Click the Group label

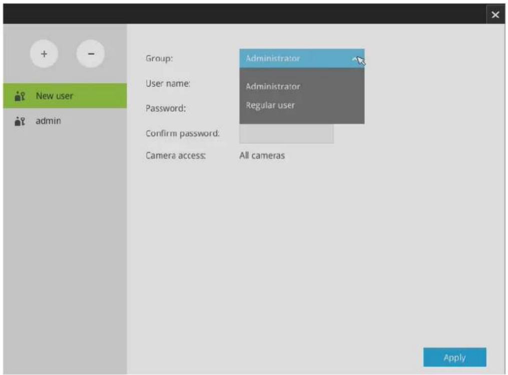point(159,59)
